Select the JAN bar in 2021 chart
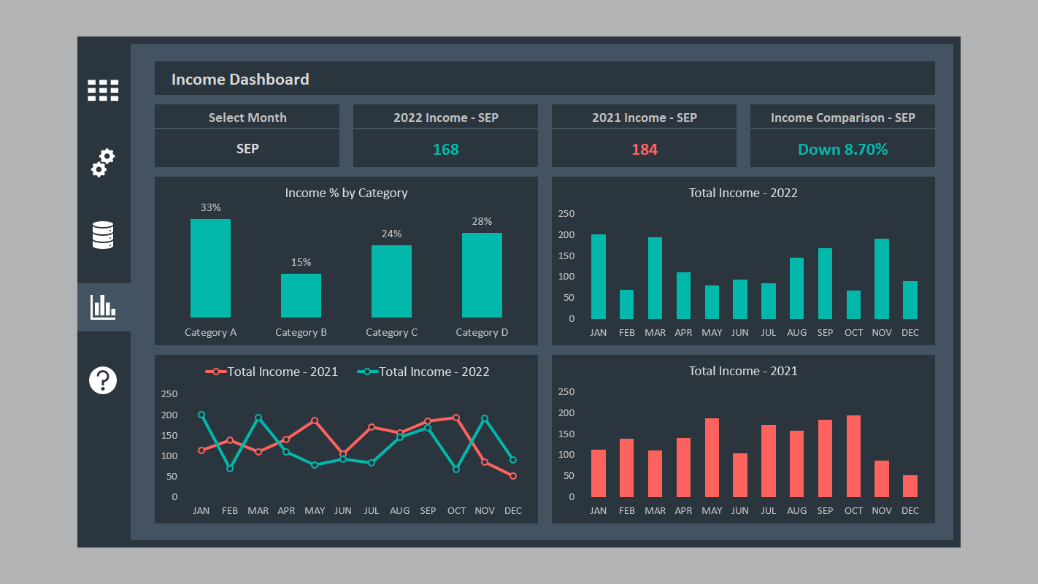The height and width of the screenshot is (584, 1038). pos(599,474)
